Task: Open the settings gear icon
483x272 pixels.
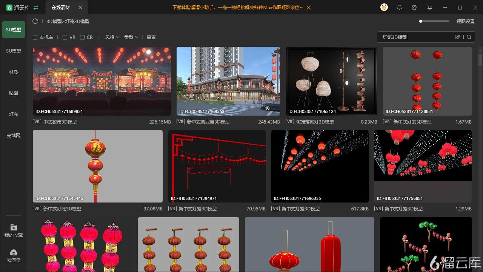Action: click(414, 8)
